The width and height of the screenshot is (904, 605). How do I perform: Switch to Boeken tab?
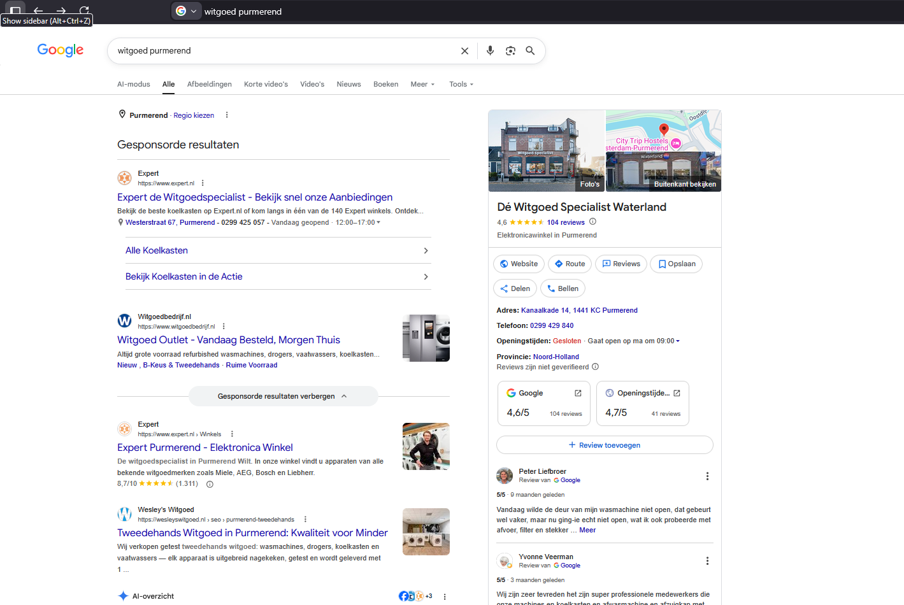coord(385,84)
